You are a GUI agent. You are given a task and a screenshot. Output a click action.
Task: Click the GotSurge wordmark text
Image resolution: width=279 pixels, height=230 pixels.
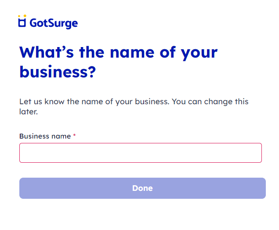tap(54, 23)
